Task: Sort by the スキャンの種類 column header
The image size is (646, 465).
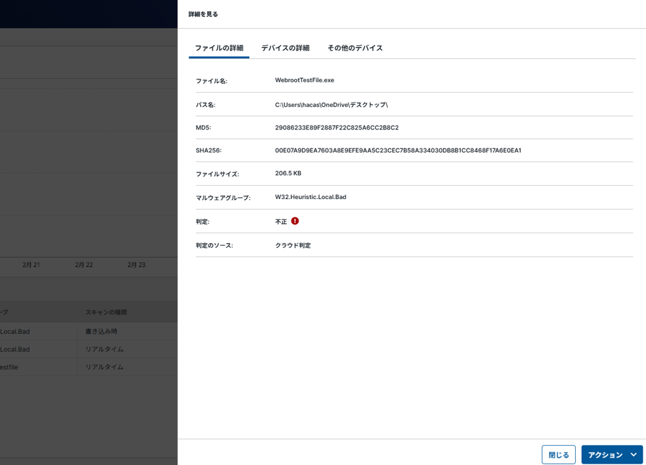Action: point(106,312)
